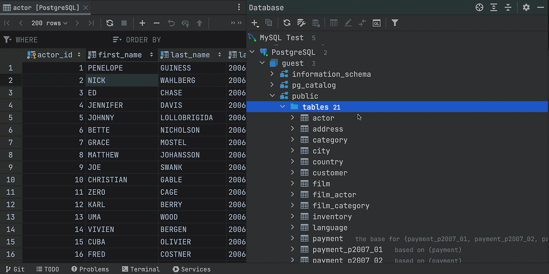
Task: Refresh the Database tree
Action: point(287,23)
